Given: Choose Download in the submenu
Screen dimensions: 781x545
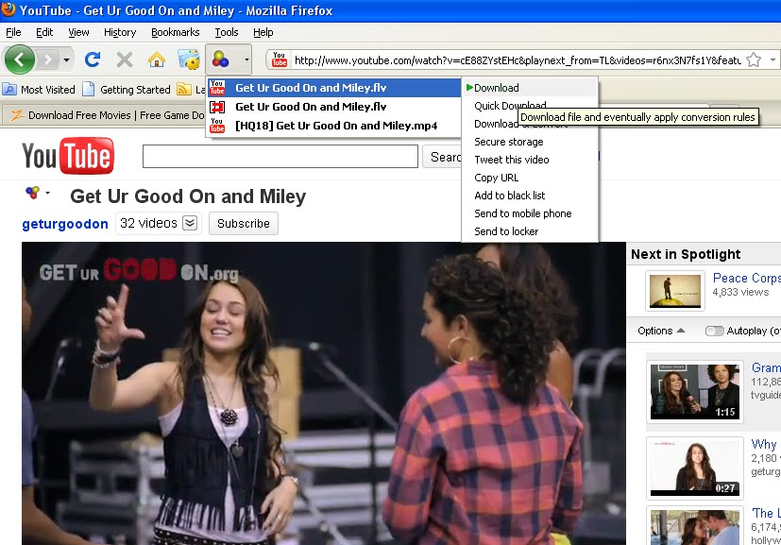Looking at the screenshot, I should point(530,88).
